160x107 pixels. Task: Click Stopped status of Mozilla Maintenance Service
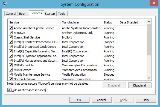(x=109, y=75)
